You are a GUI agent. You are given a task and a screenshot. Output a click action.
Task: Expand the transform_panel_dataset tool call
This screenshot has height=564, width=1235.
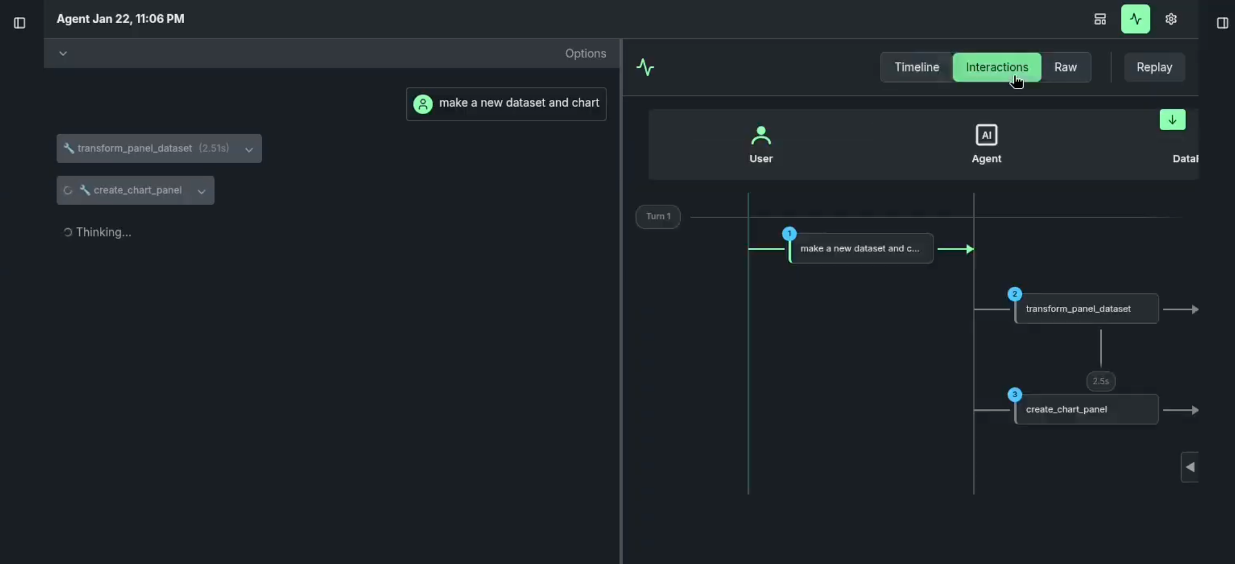click(249, 150)
